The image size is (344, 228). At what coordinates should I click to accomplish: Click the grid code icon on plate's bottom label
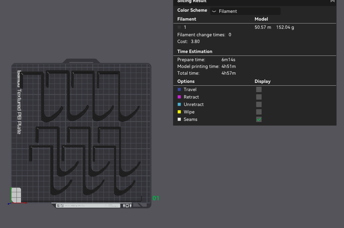(x=58, y=206)
